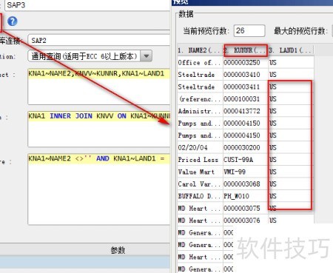Click the 0000413772 customer number cell
The width and height of the screenshot is (333, 273).
click(x=246, y=111)
